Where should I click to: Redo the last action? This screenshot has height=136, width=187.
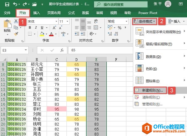pos(25,4)
